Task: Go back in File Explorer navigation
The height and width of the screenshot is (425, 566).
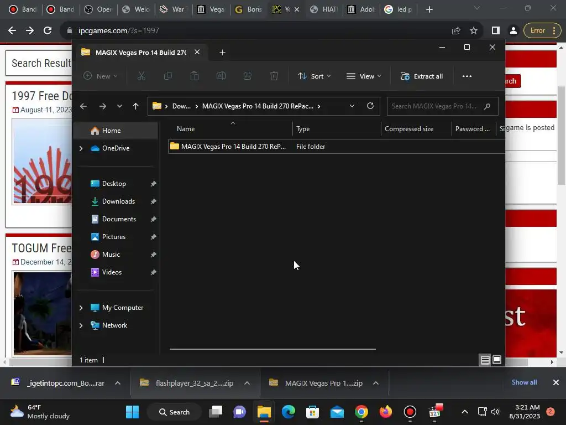Action: (x=83, y=106)
